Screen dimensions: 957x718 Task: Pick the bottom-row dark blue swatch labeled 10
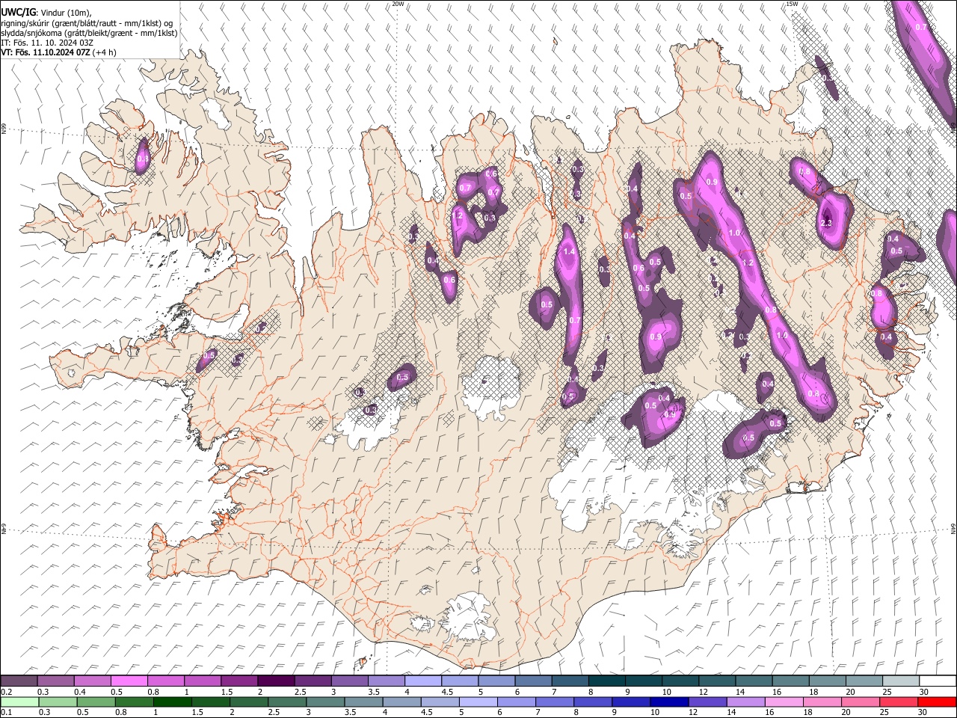pyautogui.click(x=670, y=702)
